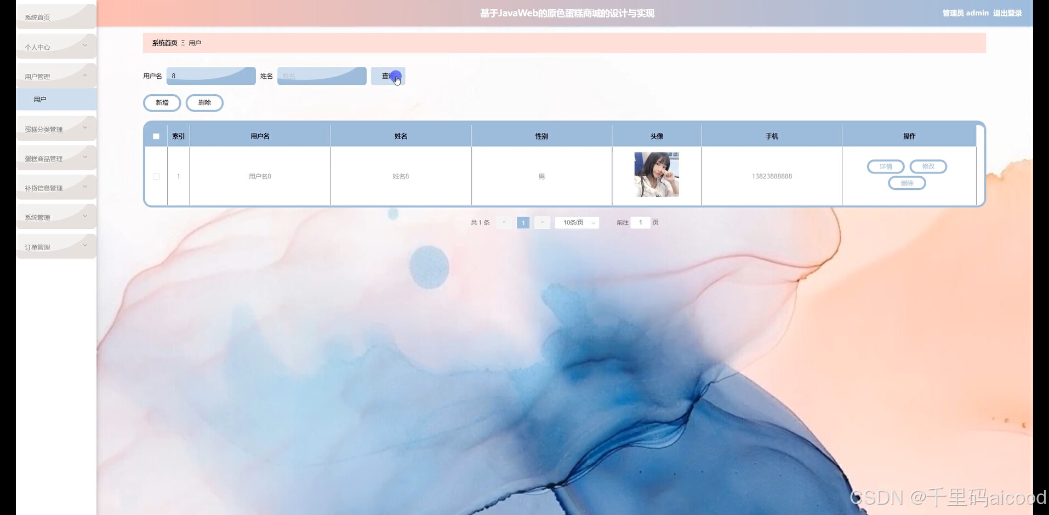Viewport: 1049px width, 515px height.
Task: Focus the 姓名 search field
Action: click(x=322, y=76)
